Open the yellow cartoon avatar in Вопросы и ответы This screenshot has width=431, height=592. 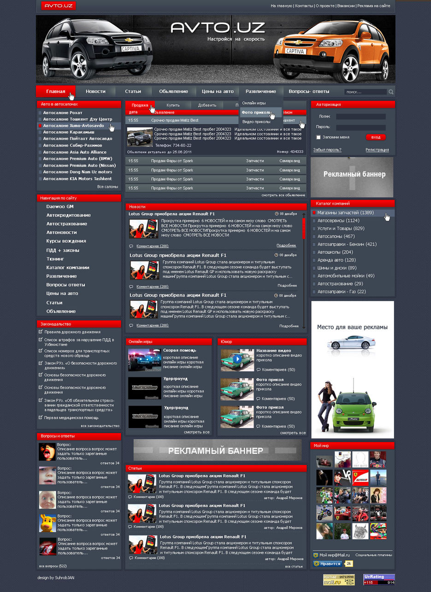click(x=47, y=523)
